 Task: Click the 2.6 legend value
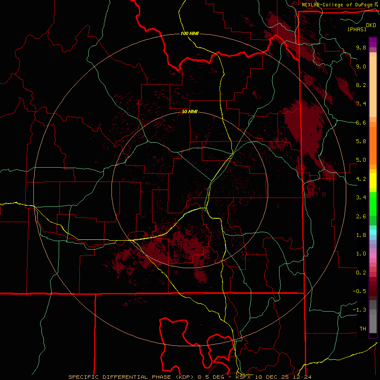[x=361, y=217]
